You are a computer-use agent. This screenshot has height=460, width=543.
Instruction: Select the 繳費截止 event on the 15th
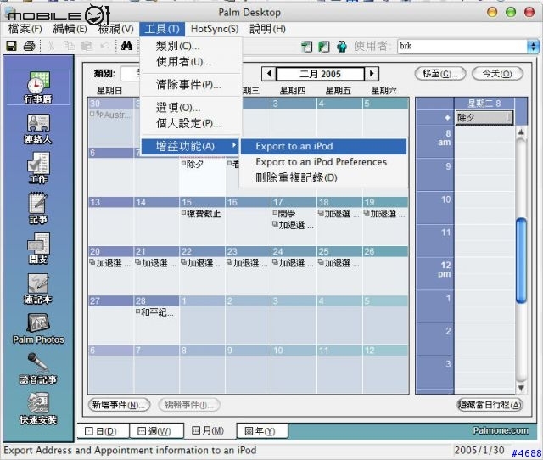tap(201, 213)
